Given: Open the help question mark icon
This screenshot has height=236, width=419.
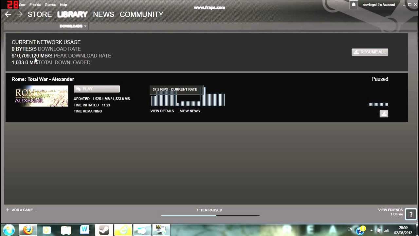Looking at the screenshot, I should (x=411, y=214).
